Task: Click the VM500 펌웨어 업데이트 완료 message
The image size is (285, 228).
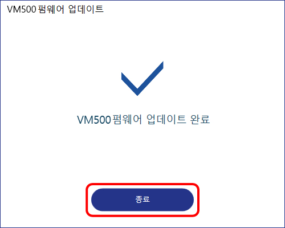Action: (143, 120)
